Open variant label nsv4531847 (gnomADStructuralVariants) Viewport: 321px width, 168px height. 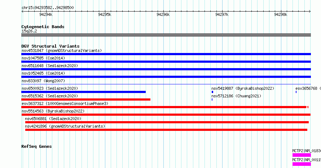pyautogui.click(x=62, y=50)
